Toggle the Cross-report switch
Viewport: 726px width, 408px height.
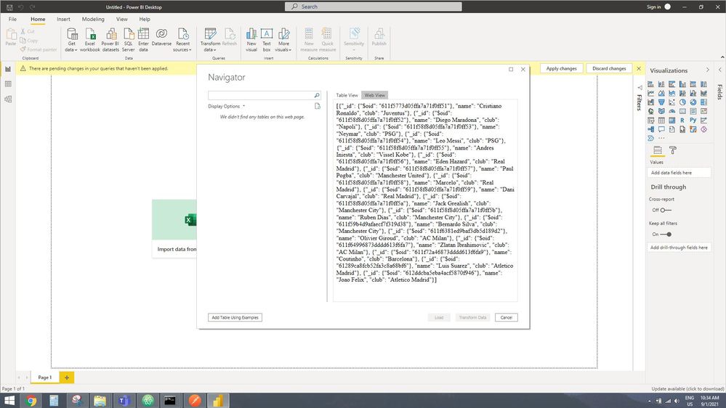(666, 210)
